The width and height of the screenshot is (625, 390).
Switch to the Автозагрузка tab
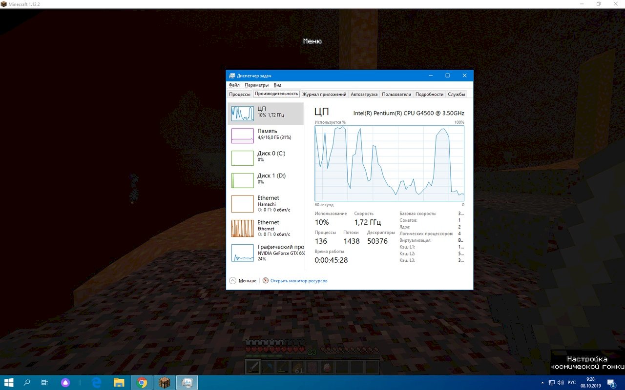(x=364, y=94)
